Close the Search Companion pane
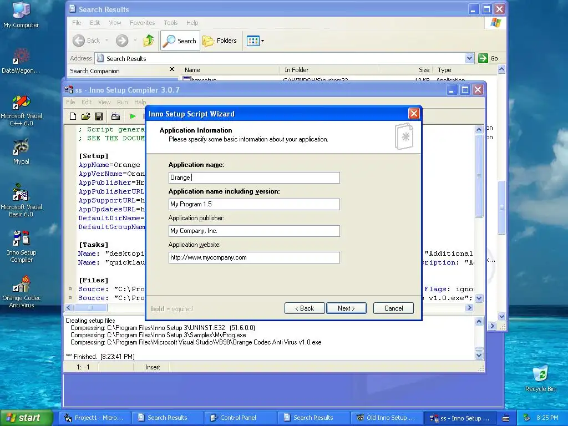Image resolution: width=568 pixels, height=426 pixels. pos(172,69)
